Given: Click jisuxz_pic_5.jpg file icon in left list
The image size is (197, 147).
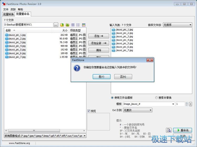Looking at the screenshot, I should tap(7, 50).
